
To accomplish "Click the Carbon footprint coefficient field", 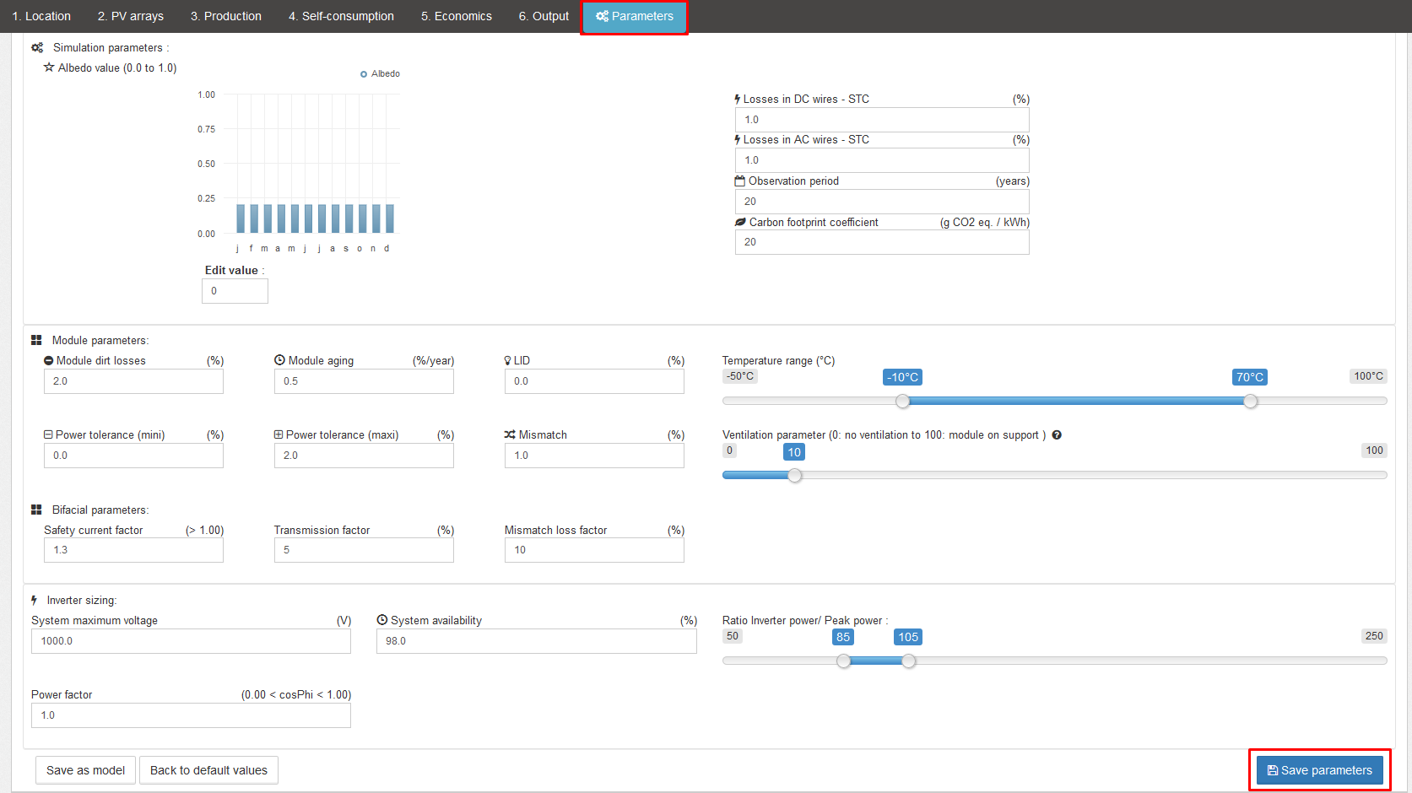I will [x=882, y=242].
